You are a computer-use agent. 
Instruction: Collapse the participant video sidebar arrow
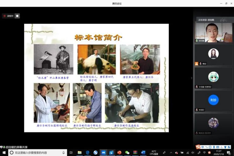click(192, 78)
